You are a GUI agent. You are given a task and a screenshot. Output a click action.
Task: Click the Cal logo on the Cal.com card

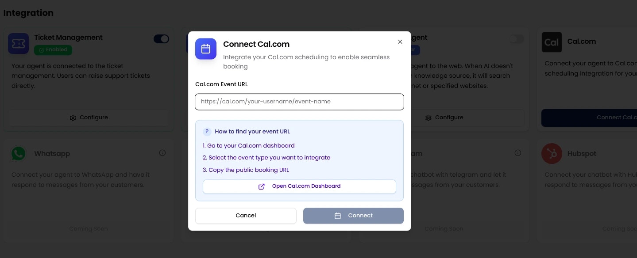(x=552, y=42)
